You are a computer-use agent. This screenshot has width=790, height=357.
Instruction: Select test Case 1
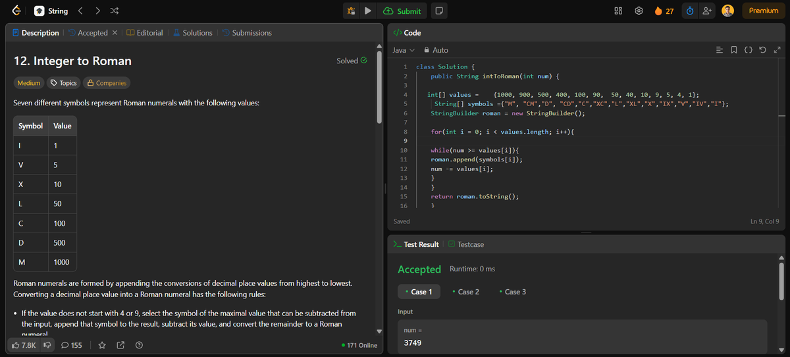419,292
